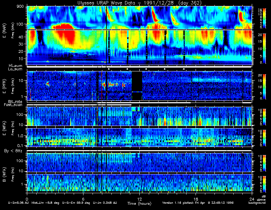Click the color bar beside the E WFA 10-100 Hz panel
Image resolution: width=271 pixels, height=210 pixels.
pos(264,117)
